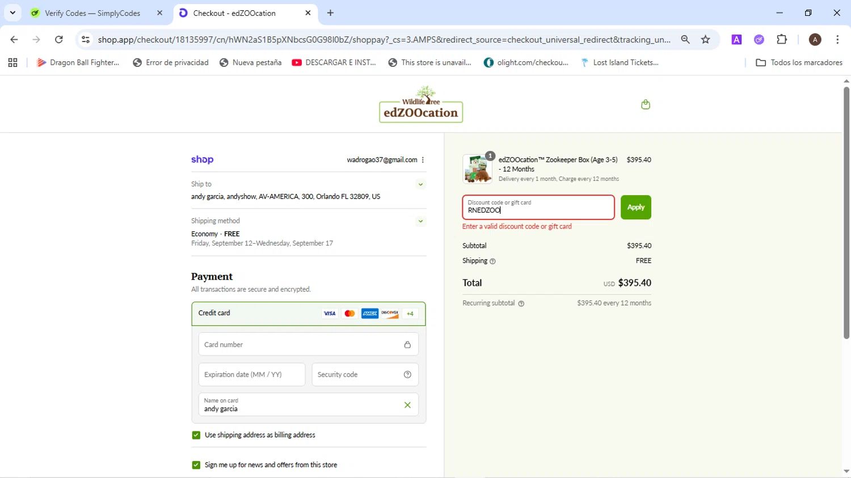Viewport: 851px width, 478px height.
Task: Expand the Shipping method section
Action: pyautogui.click(x=420, y=221)
